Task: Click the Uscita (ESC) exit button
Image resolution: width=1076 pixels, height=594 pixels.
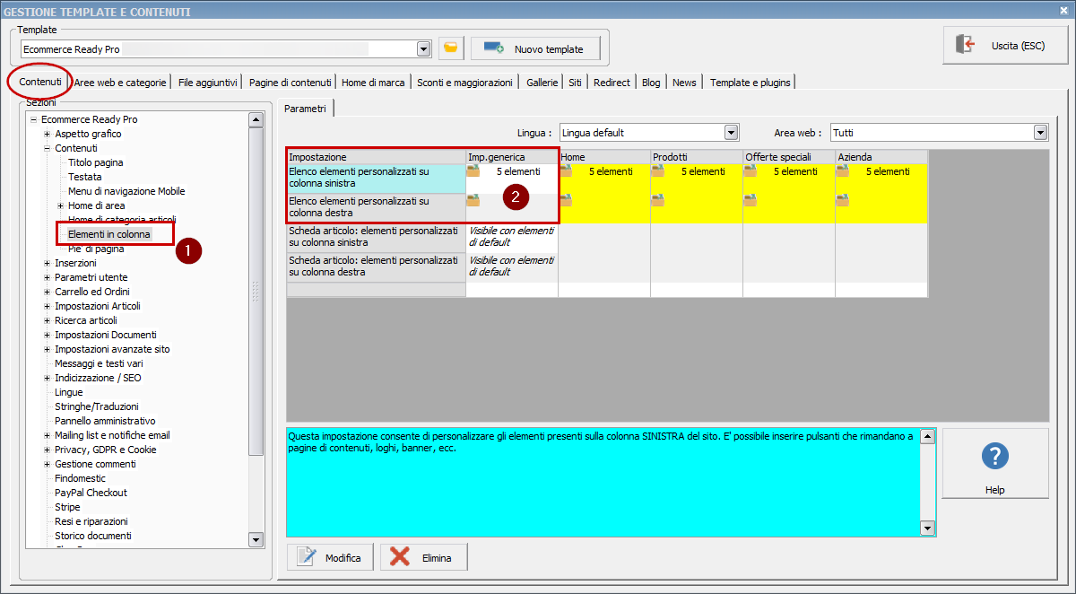Action: point(1005,45)
